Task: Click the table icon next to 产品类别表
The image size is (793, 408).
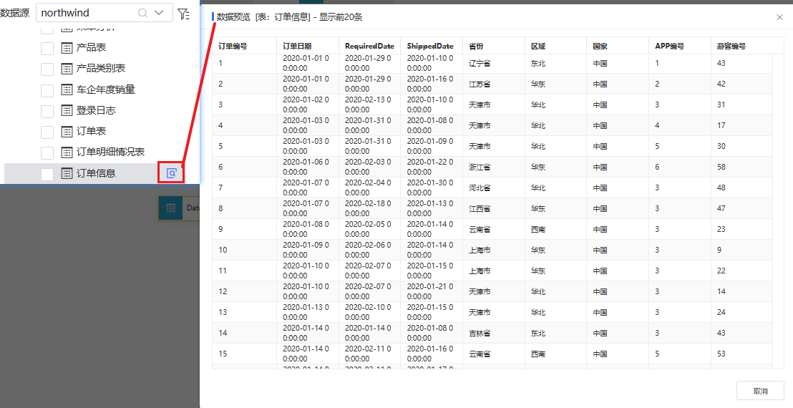Action: coord(67,68)
